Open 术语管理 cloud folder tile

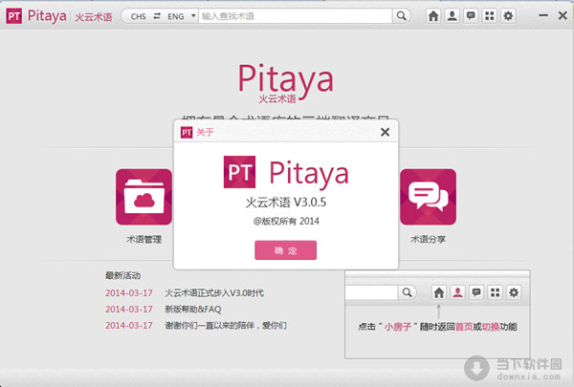pyautogui.click(x=143, y=197)
